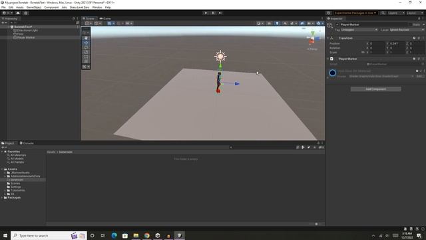Open the cloud services icon
426x240 pixels.
[18, 13]
